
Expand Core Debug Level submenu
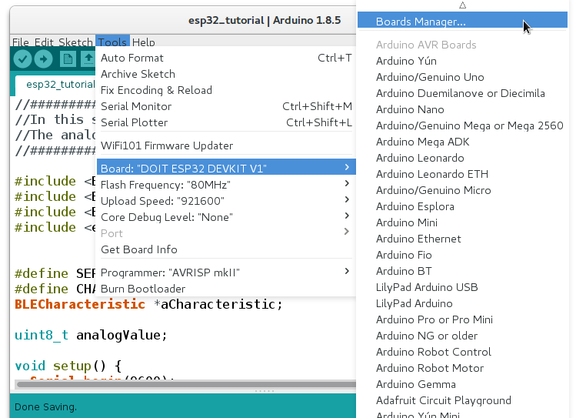click(226, 217)
